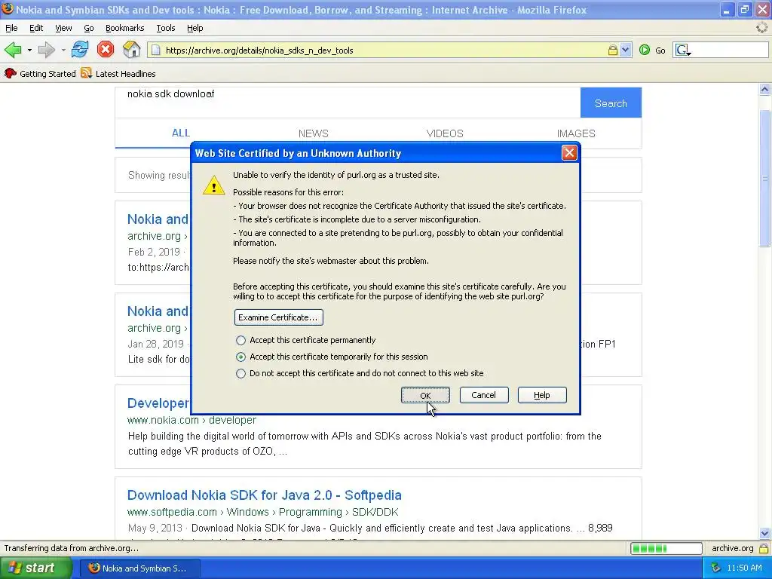Click the 11:50 AM taskbar clock
Viewport: 772px width, 579px height.
(x=744, y=568)
